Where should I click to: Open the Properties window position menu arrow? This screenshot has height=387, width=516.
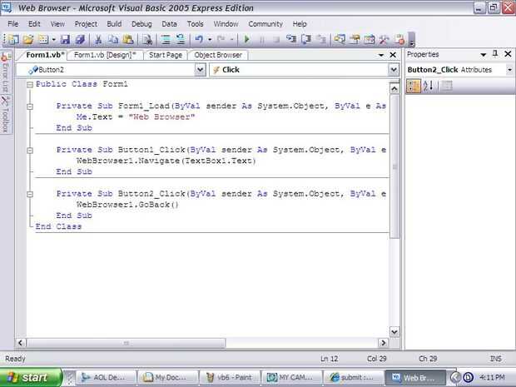(x=483, y=55)
